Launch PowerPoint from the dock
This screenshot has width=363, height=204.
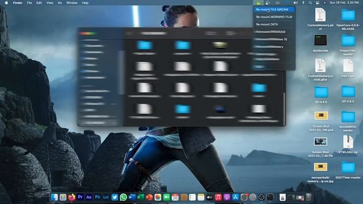149,197
